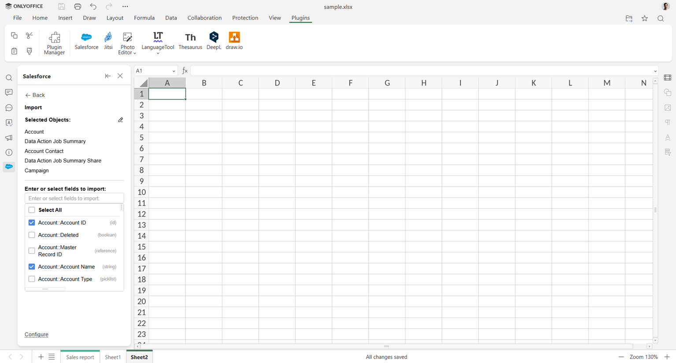The image size is (676, 363).
Task: Add a new sheet with the plus button
Action: (41, 357)
